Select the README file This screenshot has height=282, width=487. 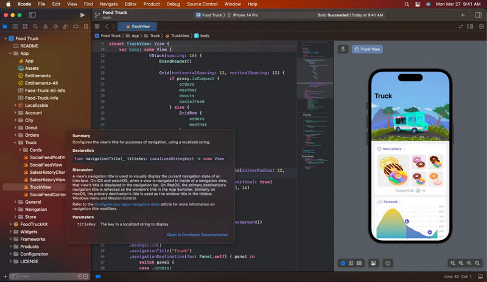pyautogui.click(x=29, y=46)
